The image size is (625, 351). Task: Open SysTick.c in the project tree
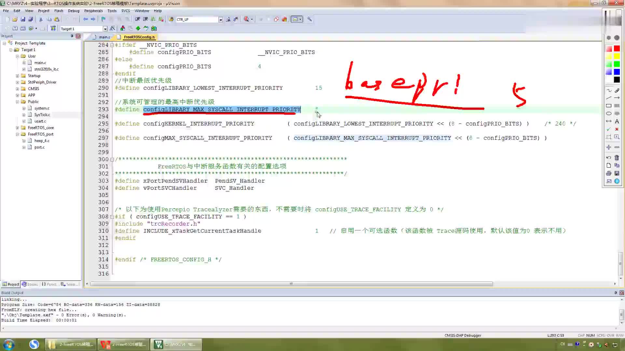click(x=42, y=115)
